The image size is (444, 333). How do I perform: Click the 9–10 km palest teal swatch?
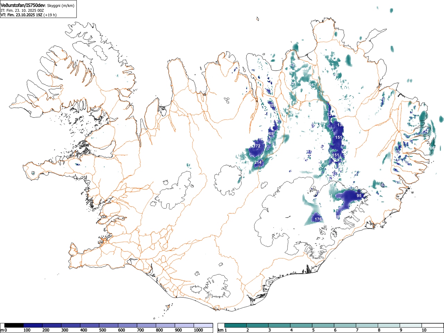pyautogui.click(x=410, y=325)
